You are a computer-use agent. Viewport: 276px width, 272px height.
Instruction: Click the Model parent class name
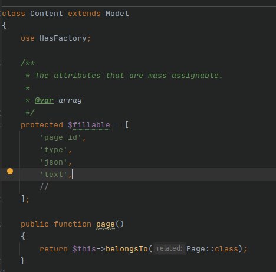click(x=117, y=14)
